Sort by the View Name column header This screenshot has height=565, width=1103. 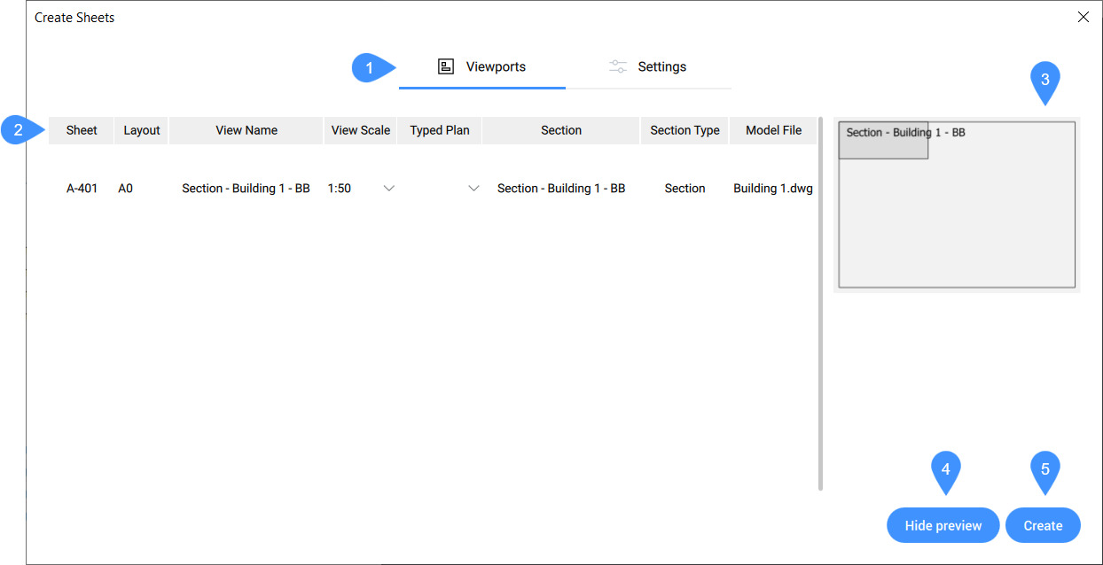(246, 130)
